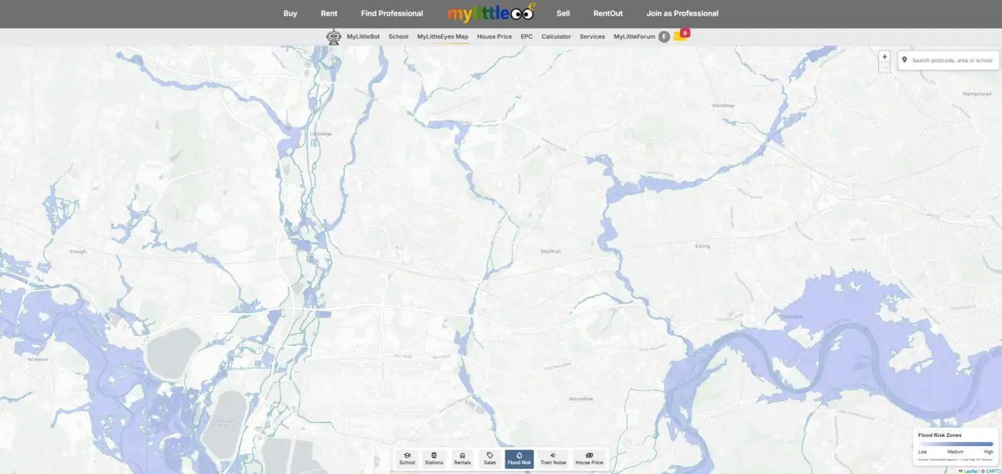Click the Flood Risk Zones legend gradient
Viewport: 1002px width, 474px height.
(955, 444)
